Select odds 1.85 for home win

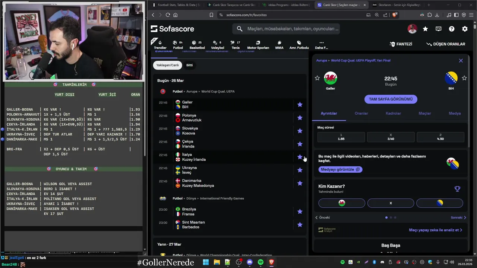(341, 137)
